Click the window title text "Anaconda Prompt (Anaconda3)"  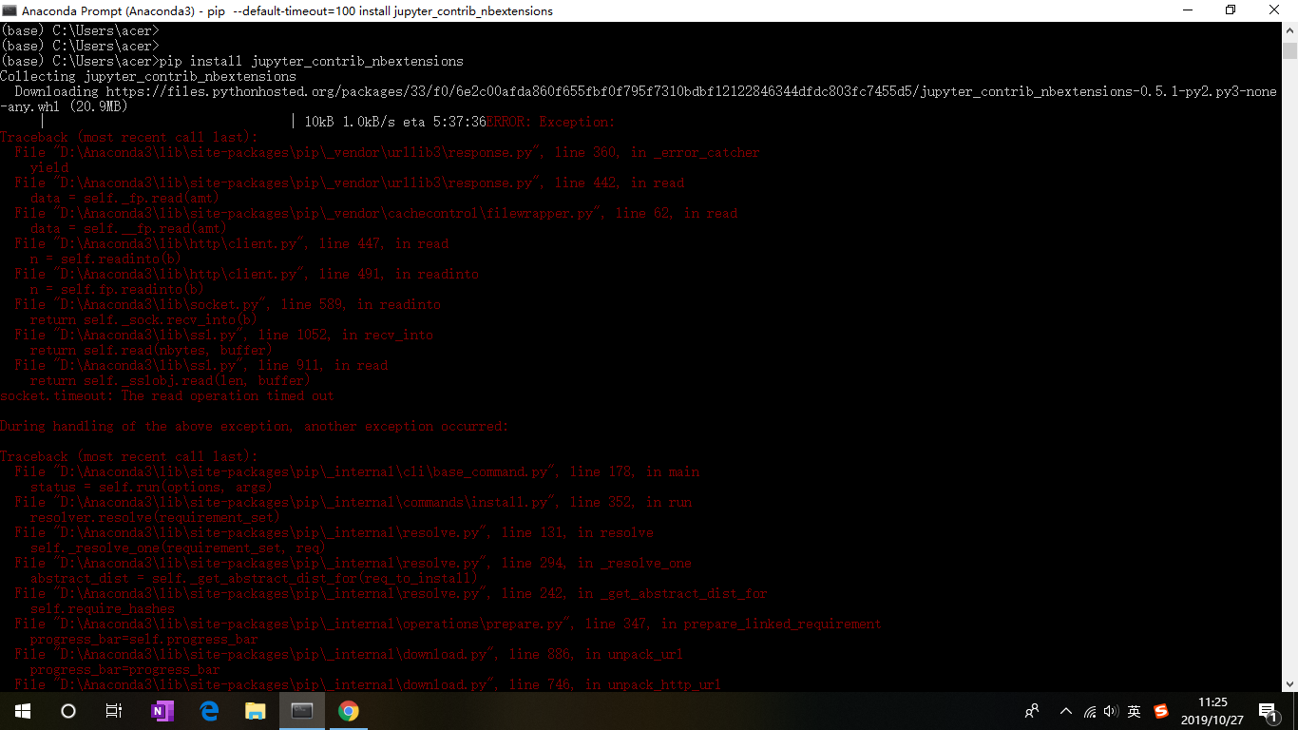coord(108,10)
